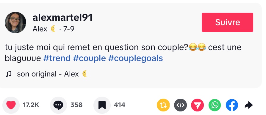Screen dimensions: 266x115
Task: Open the #trend hashtag link
Action: [57, 58]
